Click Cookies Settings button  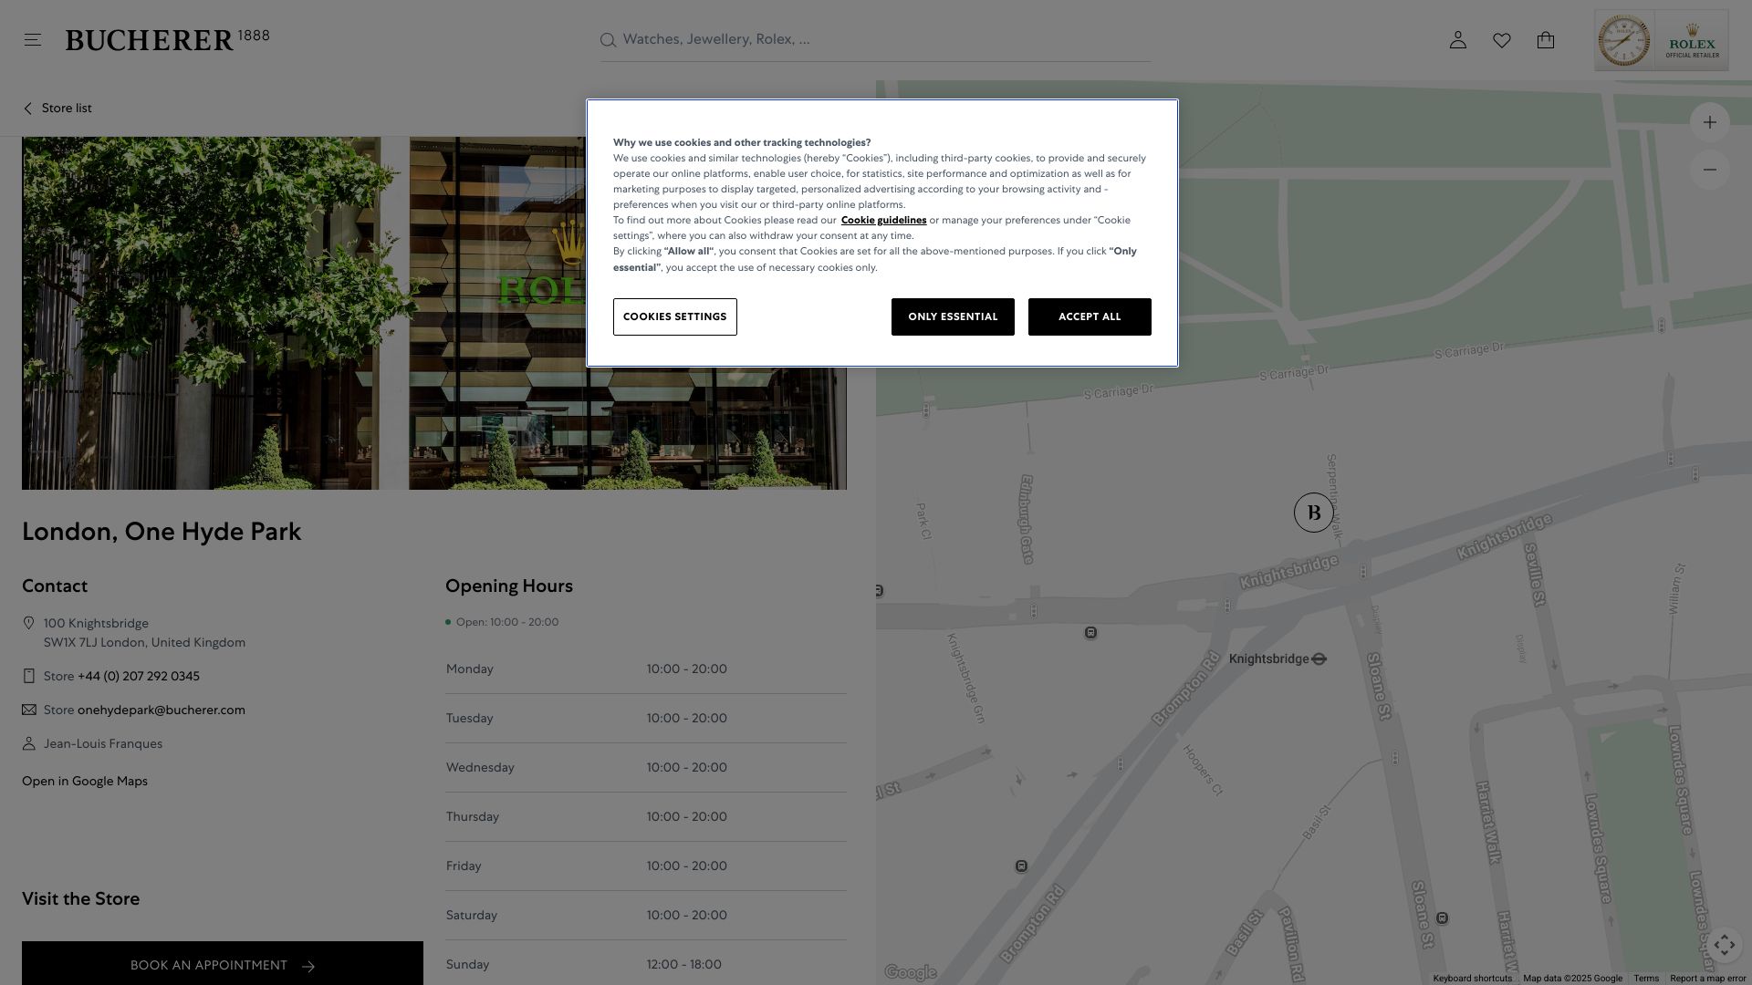(675, 316)
